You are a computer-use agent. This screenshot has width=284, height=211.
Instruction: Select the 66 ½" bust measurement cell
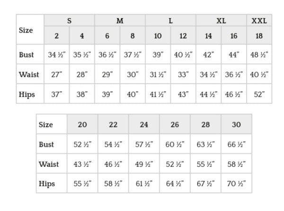click(236, 145)
